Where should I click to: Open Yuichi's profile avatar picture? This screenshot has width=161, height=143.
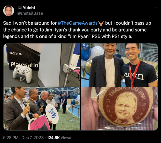tap(9, 11)
